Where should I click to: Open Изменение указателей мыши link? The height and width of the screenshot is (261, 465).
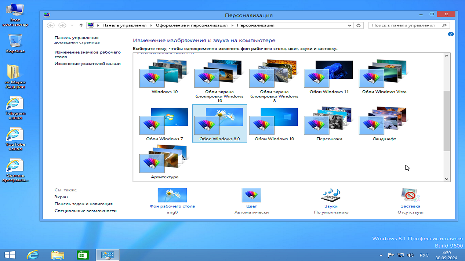88,64
